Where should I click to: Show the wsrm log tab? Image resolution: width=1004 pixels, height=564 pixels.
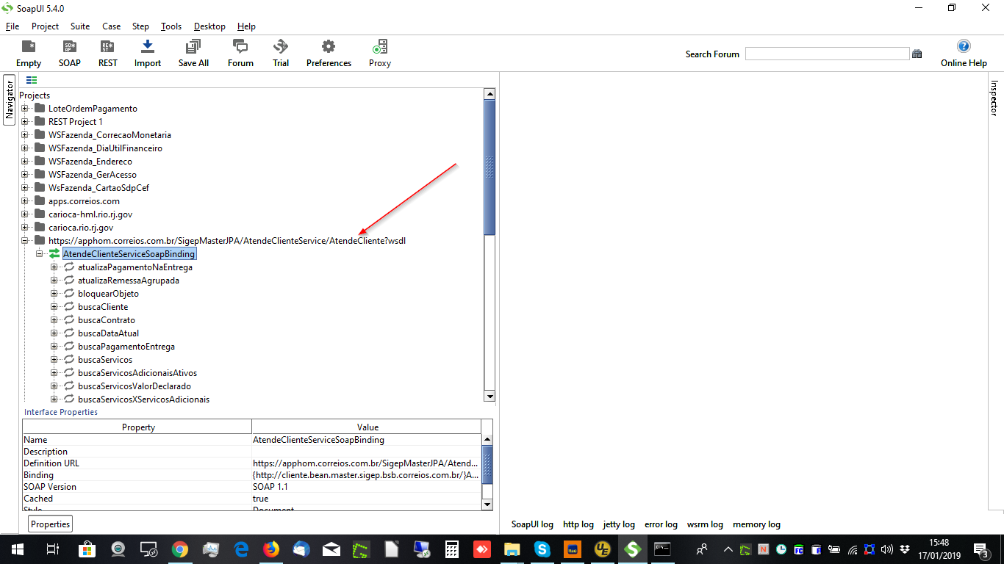click(705, 524)
